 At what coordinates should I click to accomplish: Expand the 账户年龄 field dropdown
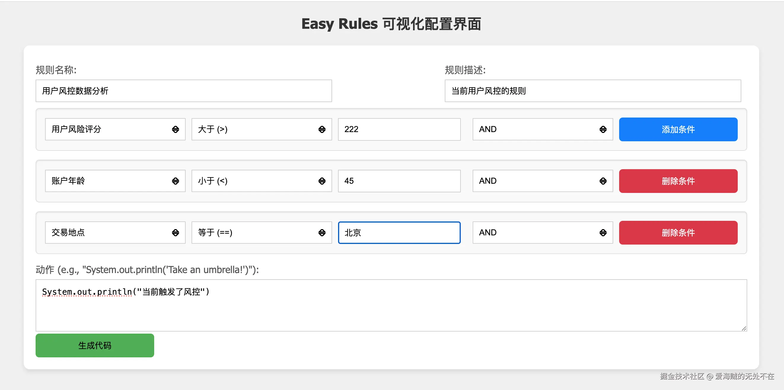115,181
